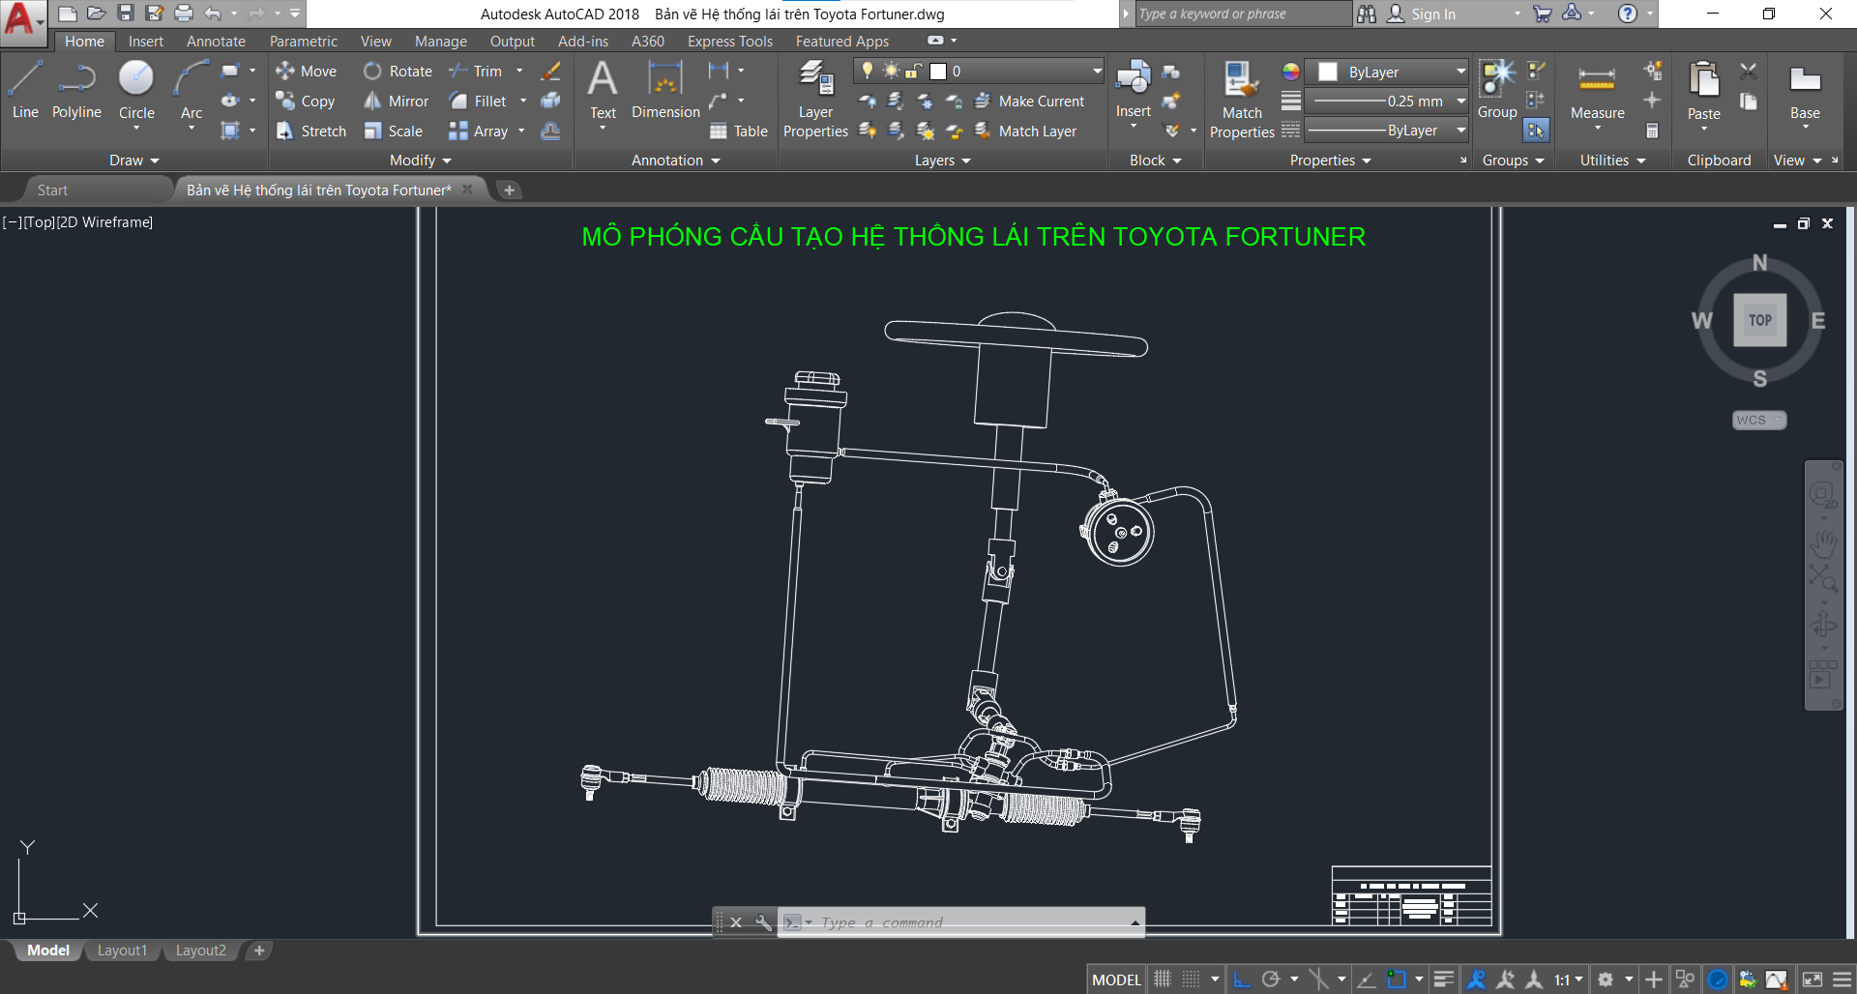Click the TOP face of ViewCube
The height and width of the screenshot is (994, 1857).
pyautogui.click(x=1760, y=320)
